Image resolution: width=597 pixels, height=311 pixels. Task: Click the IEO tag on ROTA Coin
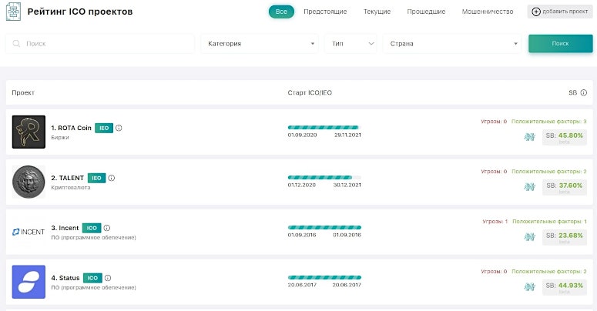click(x=104, y=129)
